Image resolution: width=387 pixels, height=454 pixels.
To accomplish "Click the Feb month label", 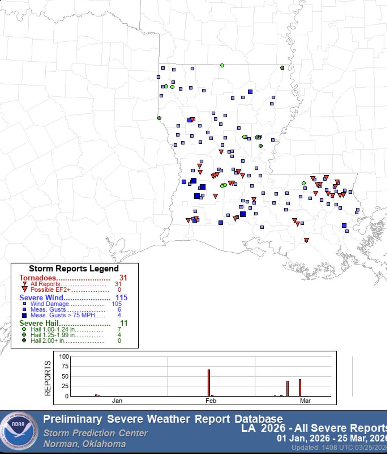I will coord(211,401).
